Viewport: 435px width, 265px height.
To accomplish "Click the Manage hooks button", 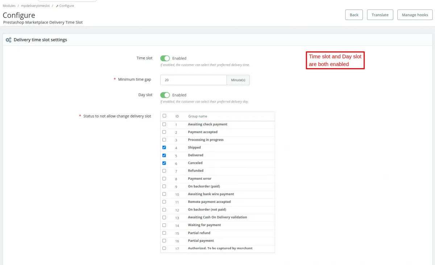I will pyautogui.click(x=415, y=15).
